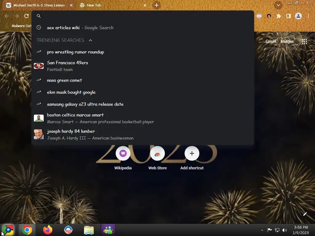Go forward with the forward arrow
This screenshot has width=315, height=236.
click(17, 16)
